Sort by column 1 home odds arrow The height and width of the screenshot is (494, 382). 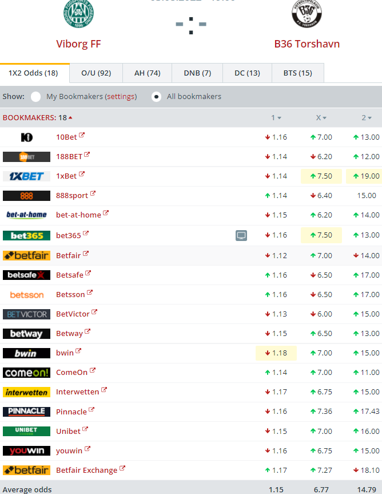coord(276,118)
